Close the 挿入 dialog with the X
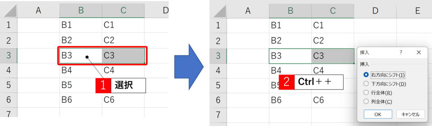This screenshot has height=126, width=432. point(419,52)
